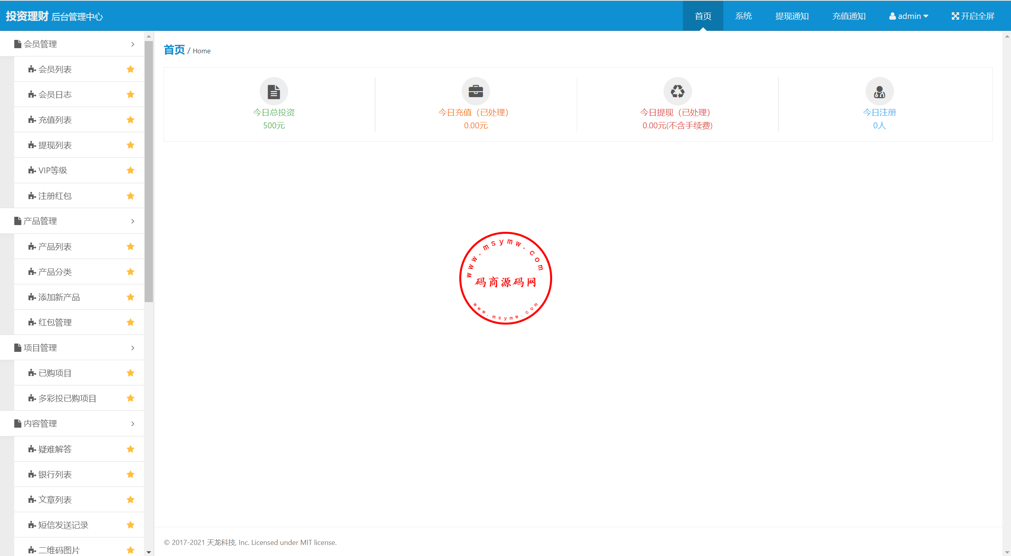Click the file icon beside 会员管理
The height and width of the screenshot is (556, 1011).
coord(18,44)
